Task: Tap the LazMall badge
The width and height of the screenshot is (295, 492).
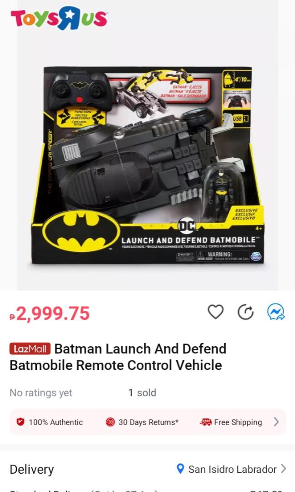Action: [30, 348]
